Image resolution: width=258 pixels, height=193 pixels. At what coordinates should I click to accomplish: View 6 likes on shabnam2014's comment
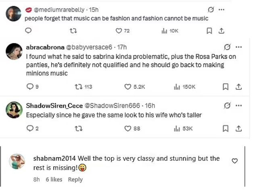pos(54,179)
